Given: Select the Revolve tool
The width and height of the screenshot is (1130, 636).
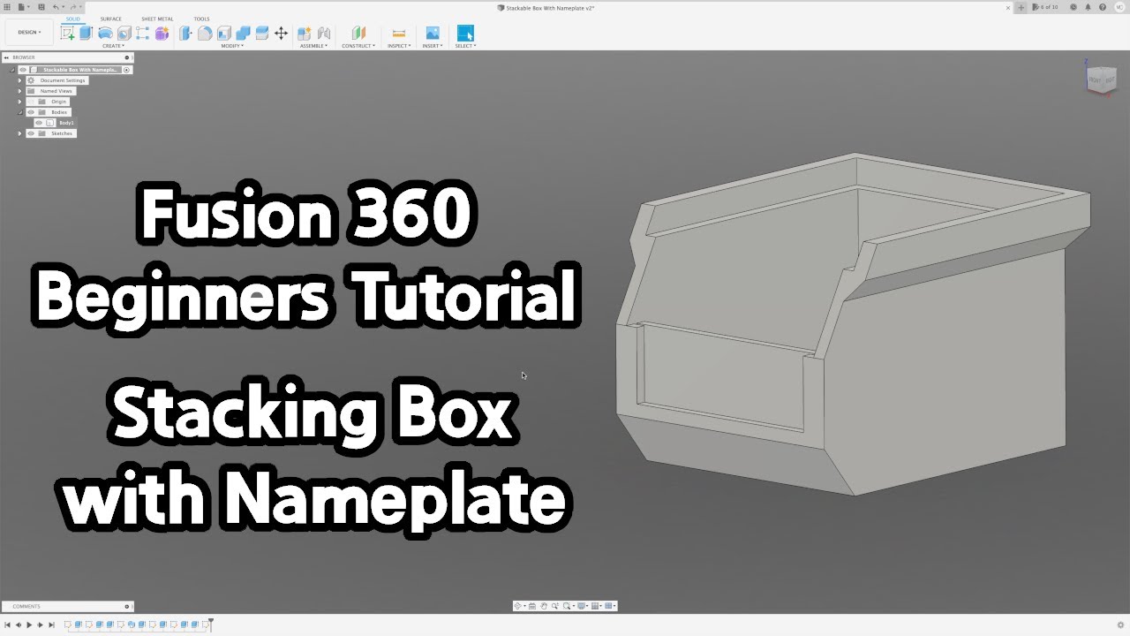Looking at the screenshot, I should 105,34.
